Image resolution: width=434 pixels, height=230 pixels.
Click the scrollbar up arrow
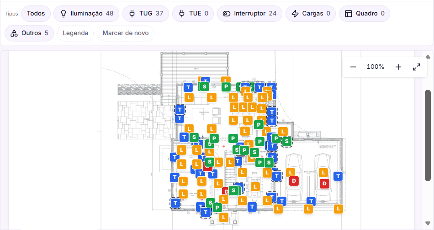pos(428,57)
